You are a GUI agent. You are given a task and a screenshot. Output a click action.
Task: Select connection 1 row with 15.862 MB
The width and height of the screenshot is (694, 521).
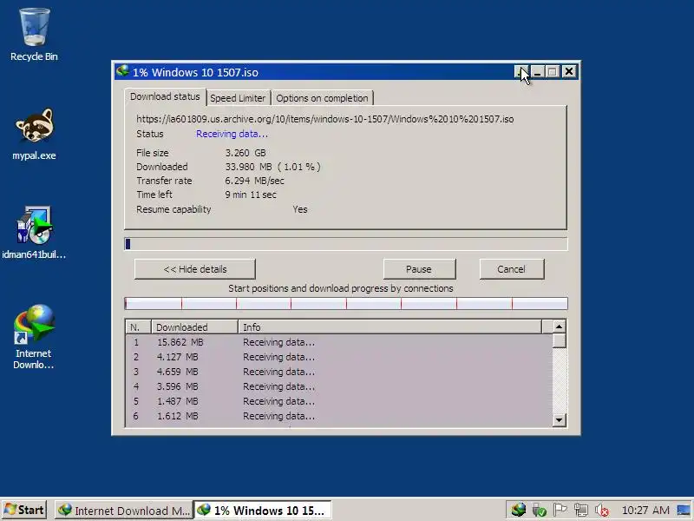tap(338, 342)
